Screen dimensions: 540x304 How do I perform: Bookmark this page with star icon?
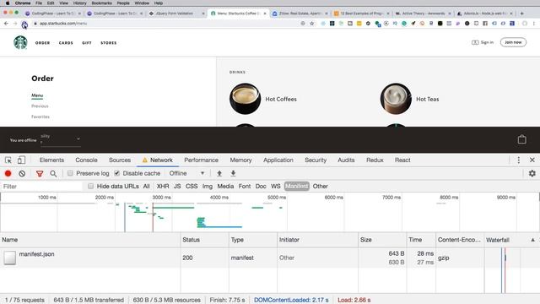[312, 24]
